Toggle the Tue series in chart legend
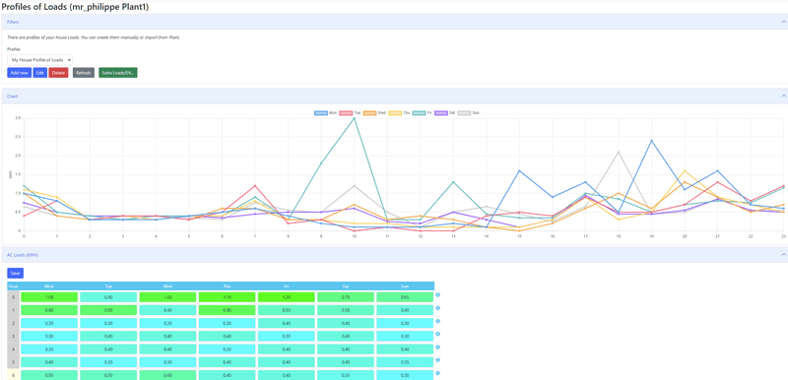The width and height of the screenshot is (788, 380). (351, 113)
